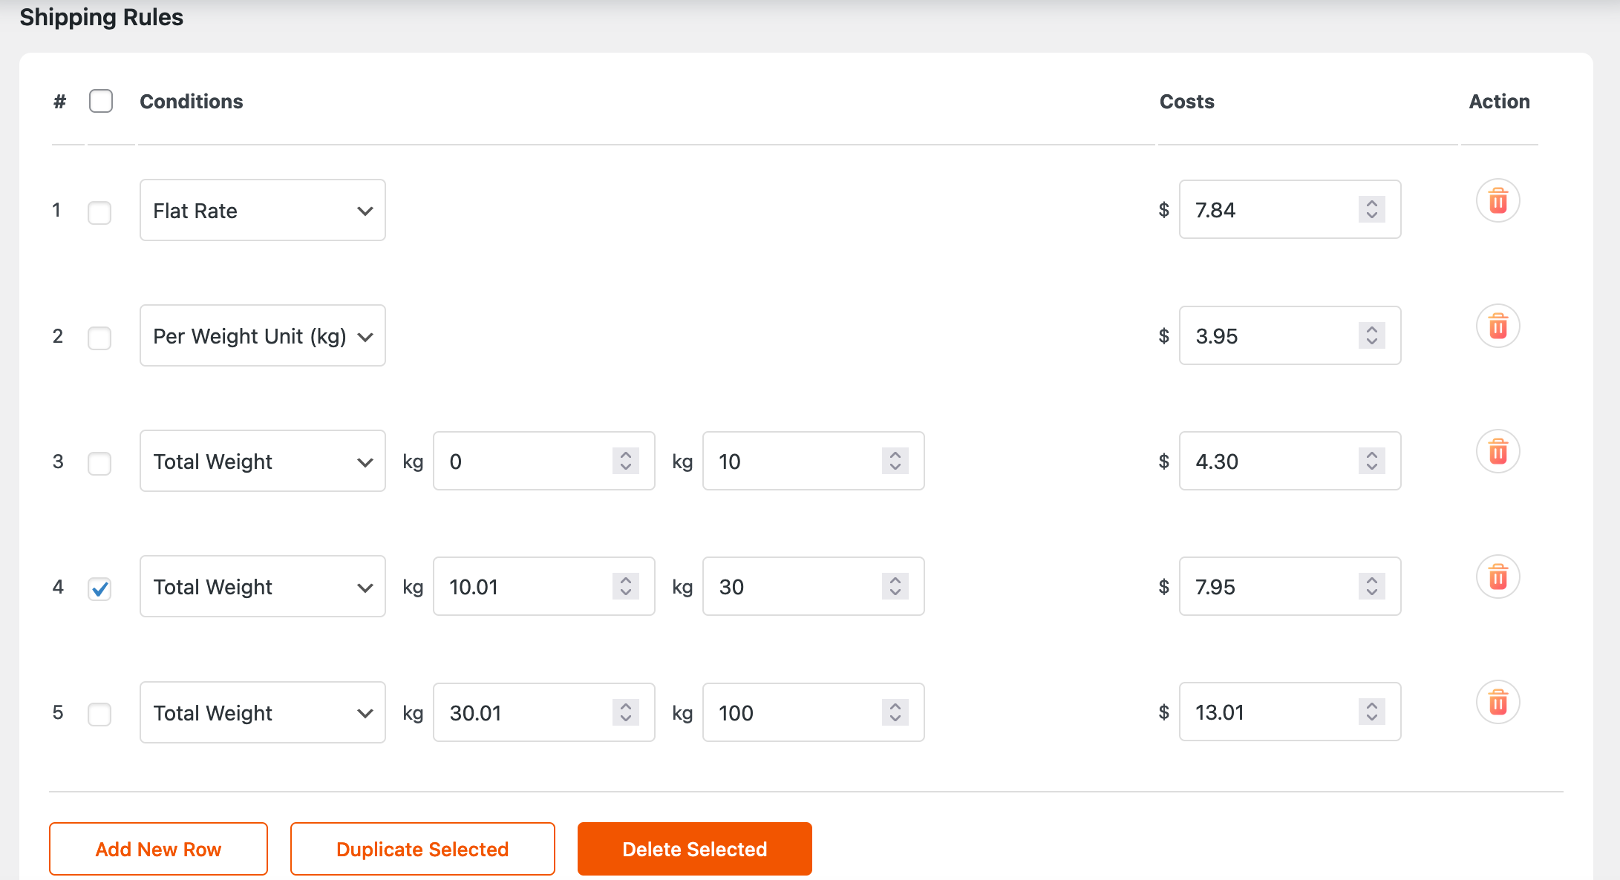1620x880 pixels.
Task: Delete the Per Weight Unit rule
Action: click(1497, 326)
